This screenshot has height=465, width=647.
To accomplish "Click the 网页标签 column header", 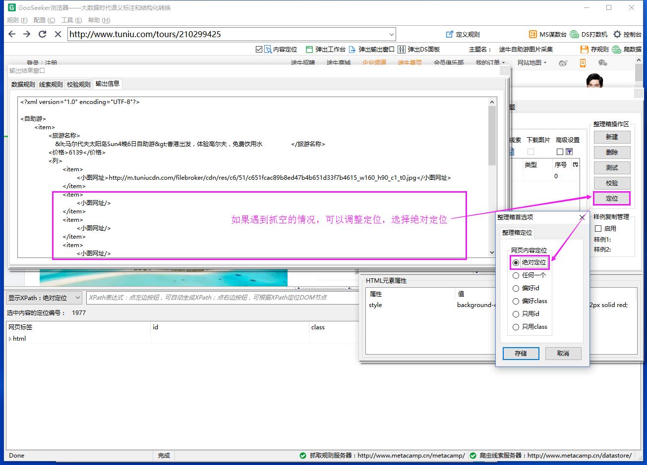I will click(x=78, y=327).
